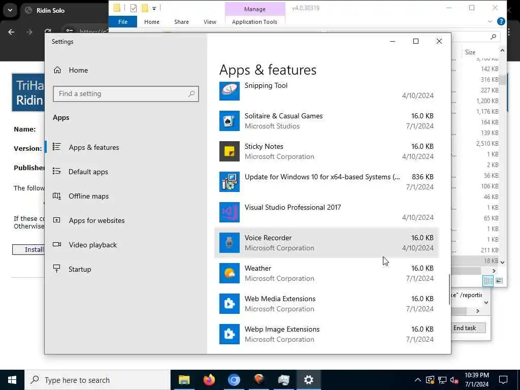Open the Application Tools tab
Screen dimensions: 520x390
point(254,22)
